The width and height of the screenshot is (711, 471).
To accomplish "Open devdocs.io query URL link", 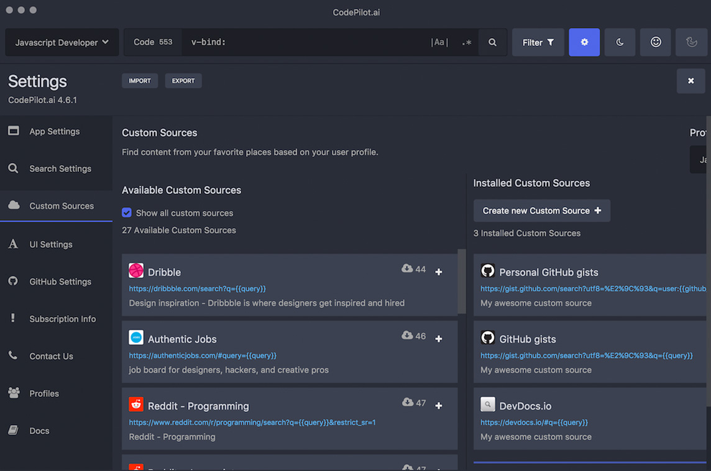I will tap(534, 423).
